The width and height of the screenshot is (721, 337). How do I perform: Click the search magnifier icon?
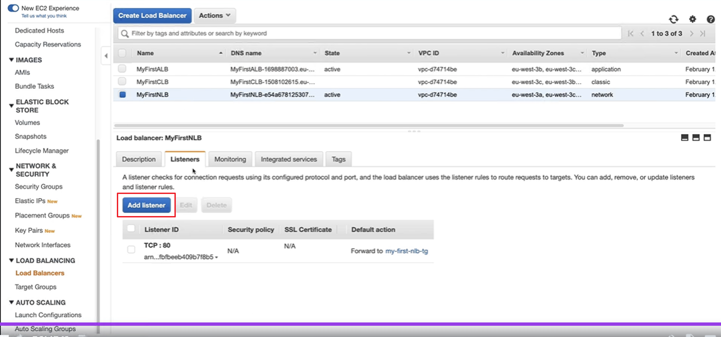tap(124, 33)
